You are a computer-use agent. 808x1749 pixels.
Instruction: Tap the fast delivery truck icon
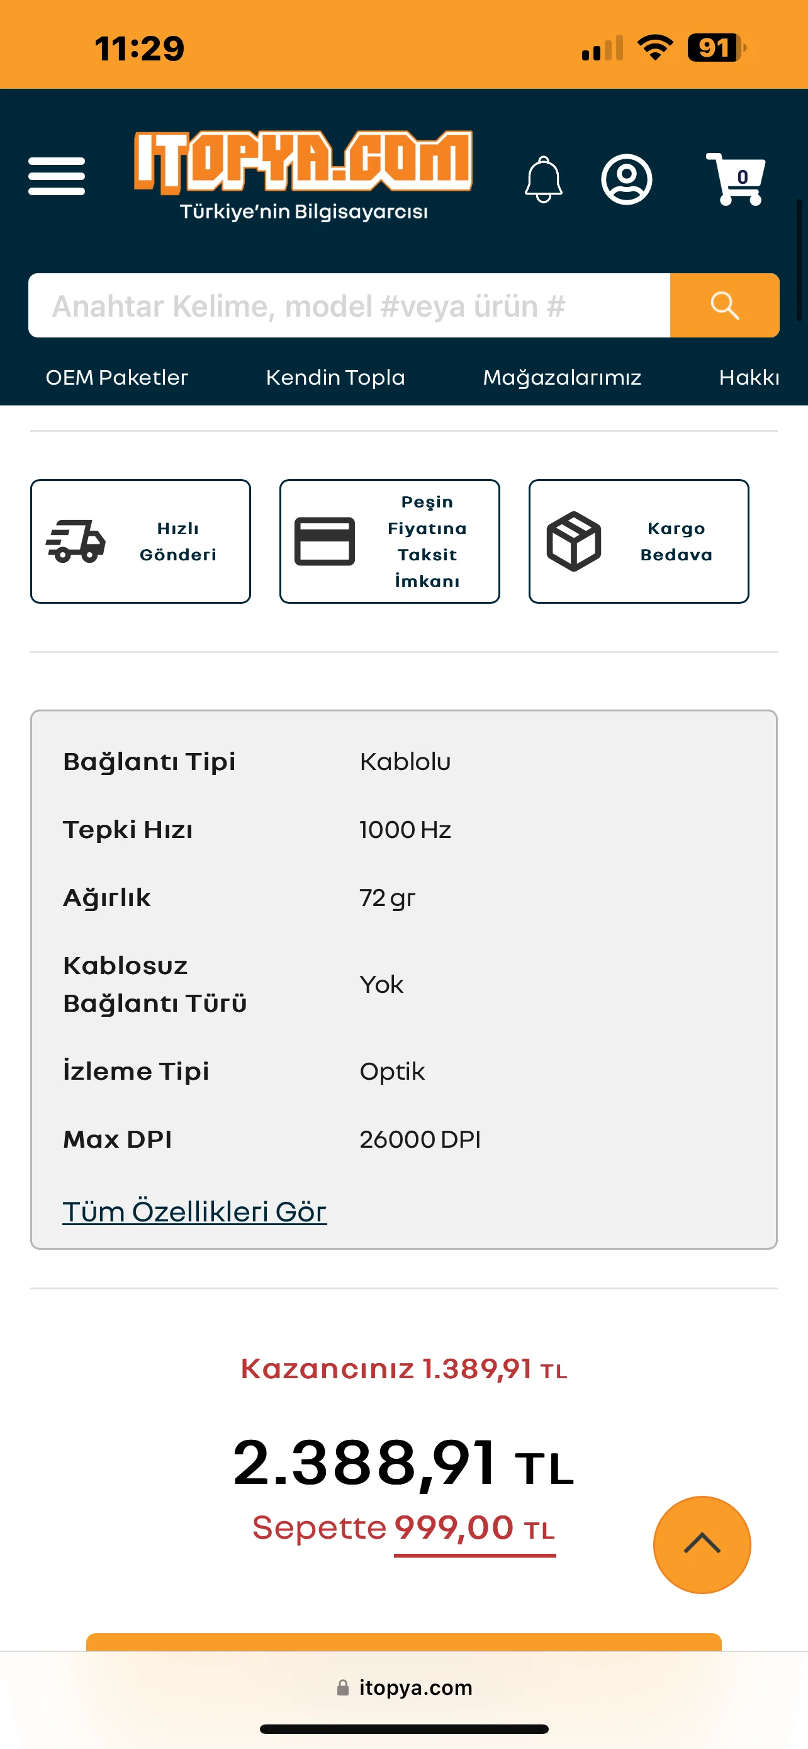click(x=76, y=541)
